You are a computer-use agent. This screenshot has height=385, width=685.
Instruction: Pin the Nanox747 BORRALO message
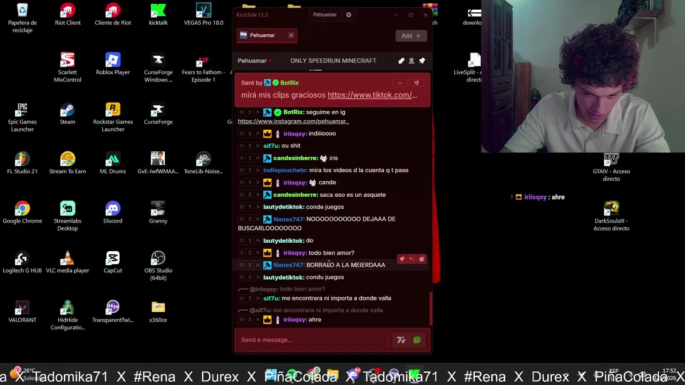(402, 259)
